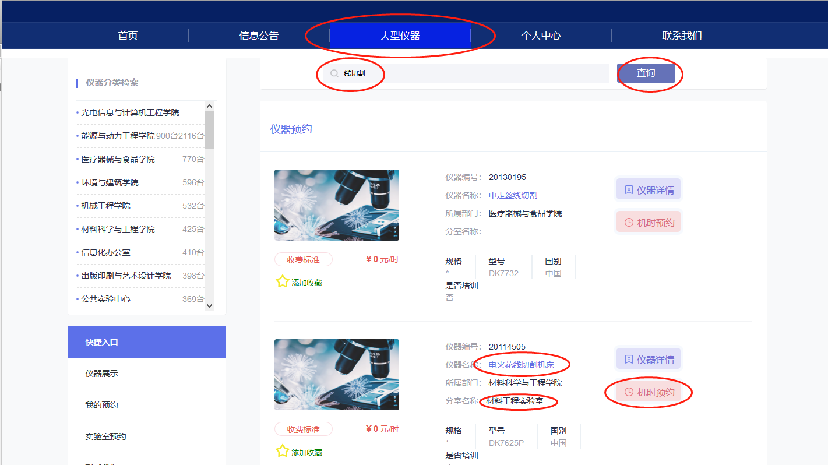
Task: Go to the 个人中心 menu
Action: click(541, 36)
